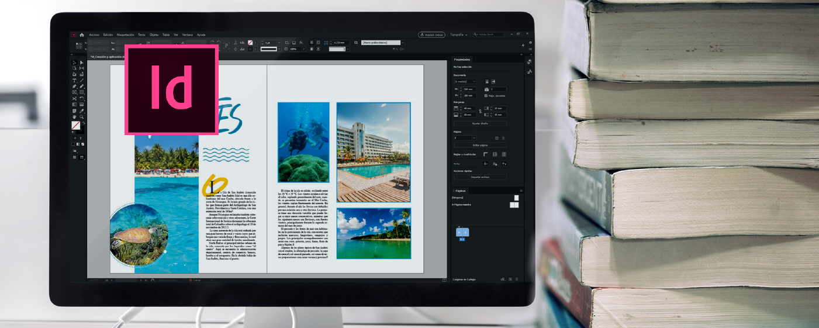Select the Gap tool
The height and width of the screenshot is (328, 819).
click(82, 68)
